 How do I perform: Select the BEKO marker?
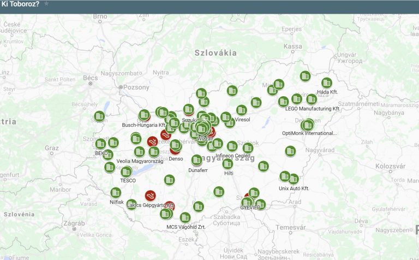click(x=101, y=144)
